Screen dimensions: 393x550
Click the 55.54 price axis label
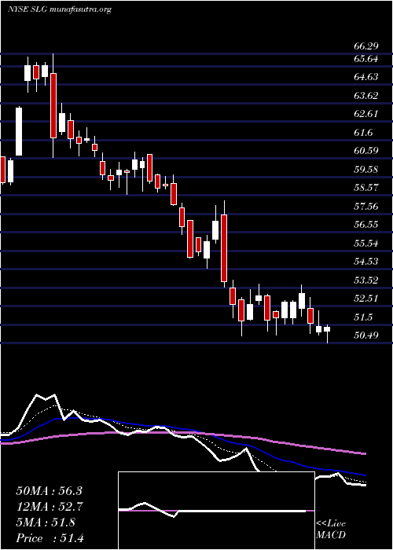click(x=365, y=243)
